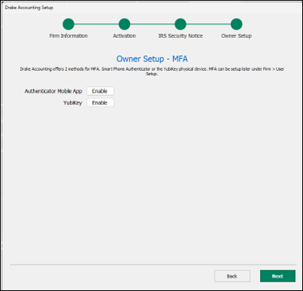
Task: Click the Firm Information step label
Action: [x=68, y=36]
